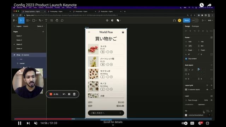Stop the recording with red square
Image resolution: width=226 pixels, height=127 pixels.
[x=51, y=94]
